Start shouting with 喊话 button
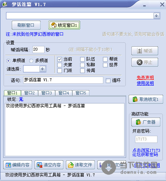Viewport: 166px width, 181px height. 145,51
